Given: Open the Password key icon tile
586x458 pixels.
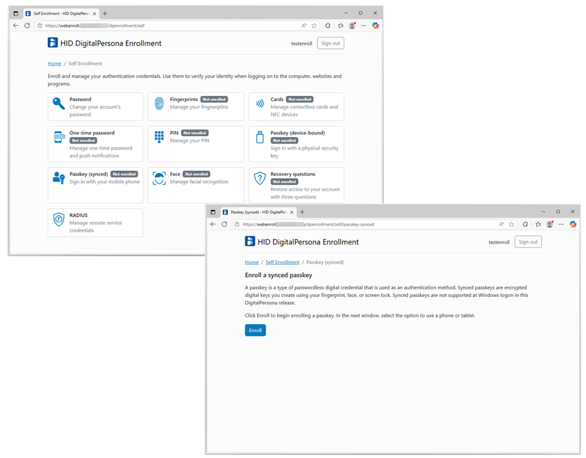Looking at the screenshot, I should point(59,104).
